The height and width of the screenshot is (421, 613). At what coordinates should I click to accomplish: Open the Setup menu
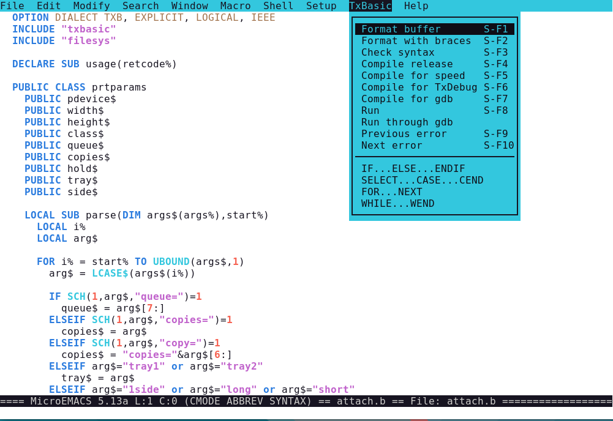pos(321,6)
